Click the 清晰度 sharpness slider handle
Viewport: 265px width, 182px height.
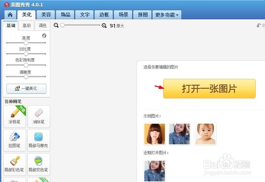coord(26,77)
